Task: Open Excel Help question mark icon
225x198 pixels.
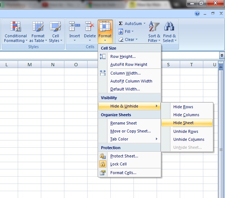Action: (197, 13)
